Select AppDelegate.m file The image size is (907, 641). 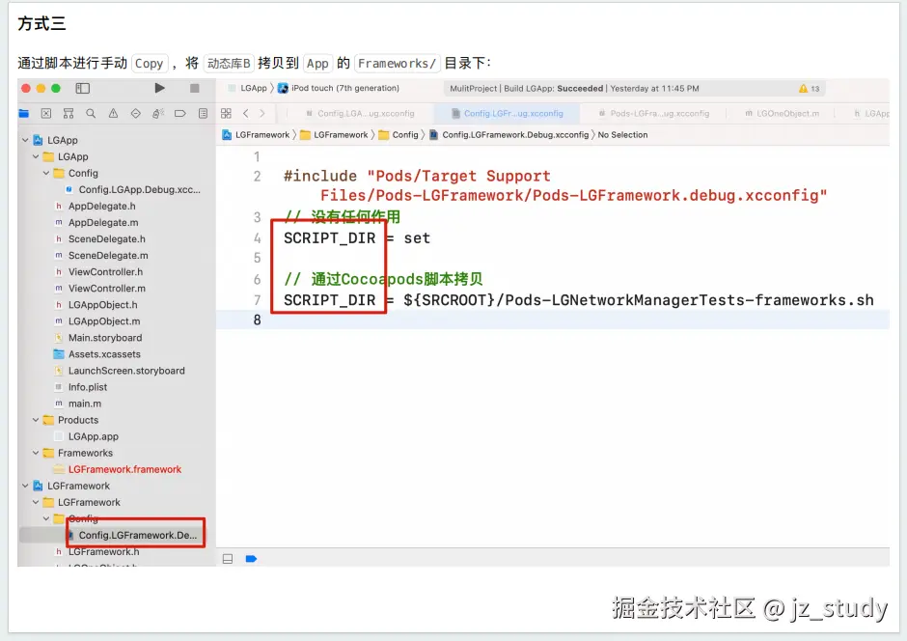point(96,223)
